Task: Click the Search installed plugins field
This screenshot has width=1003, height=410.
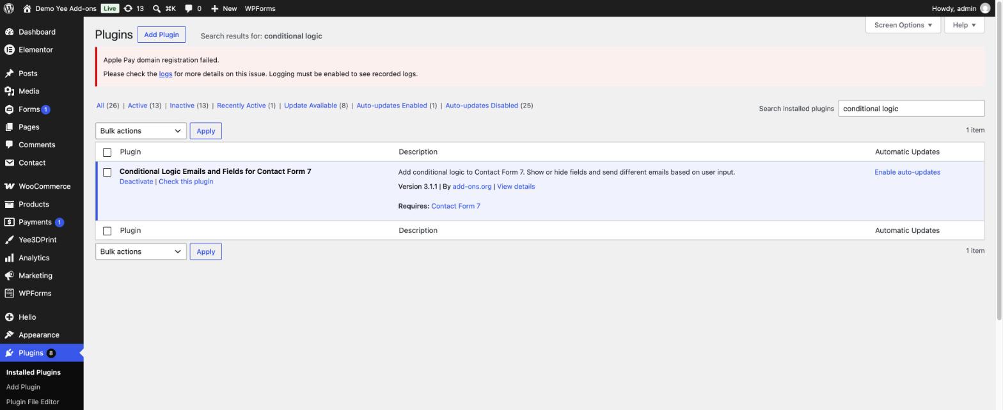Action: [x=911, y=109]
